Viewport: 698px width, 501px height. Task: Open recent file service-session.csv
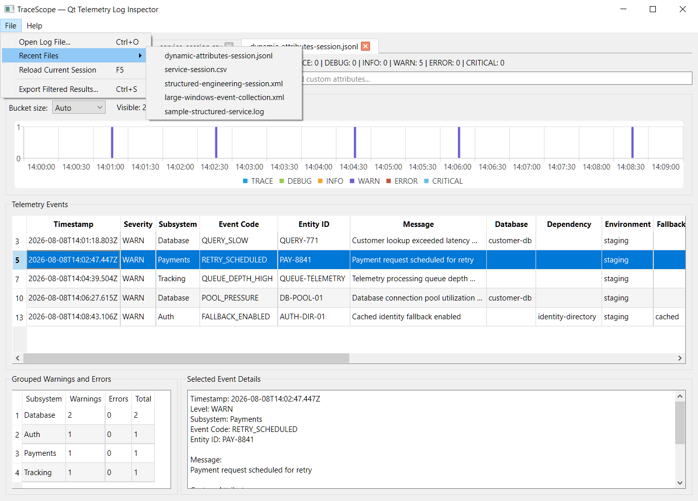[x=224, y=70]
